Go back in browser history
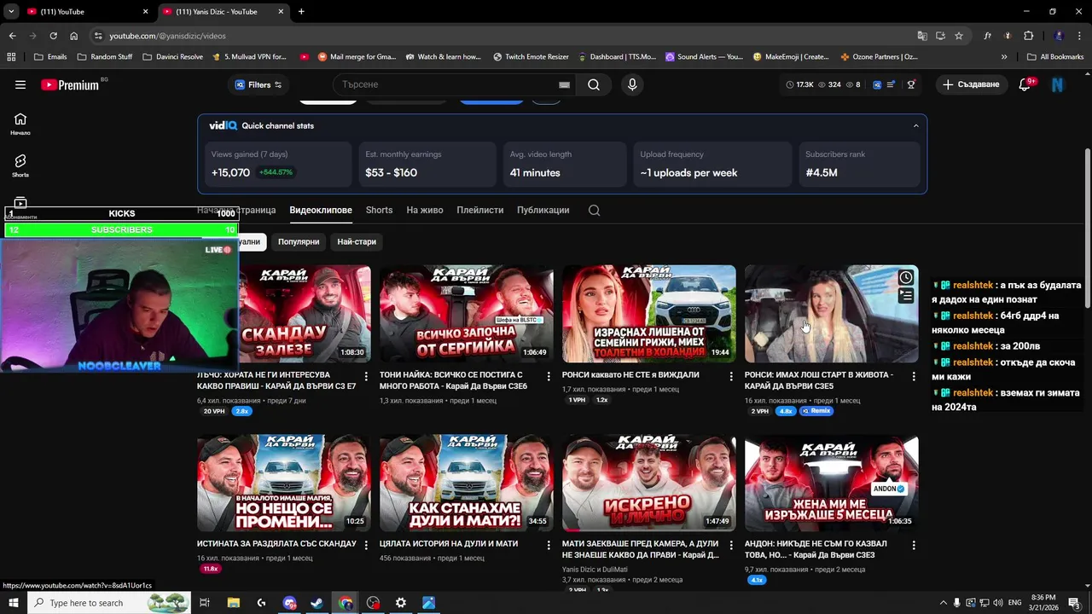Image resolution: width=1092 pixels, height=614 pixels. [12, 36]
